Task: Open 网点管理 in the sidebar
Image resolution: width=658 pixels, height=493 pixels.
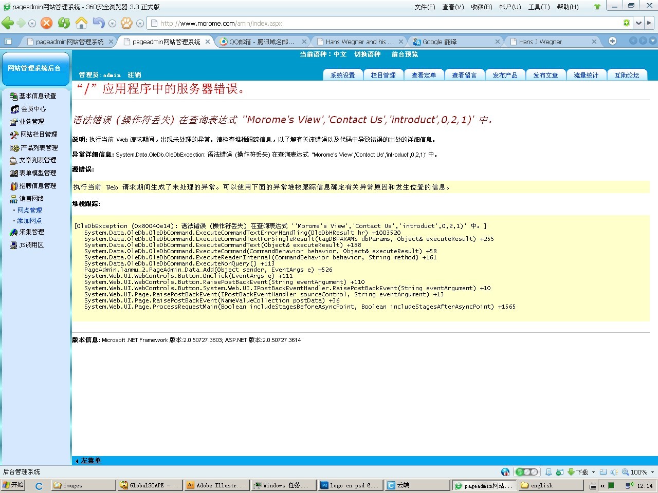Action: point(29,211)
